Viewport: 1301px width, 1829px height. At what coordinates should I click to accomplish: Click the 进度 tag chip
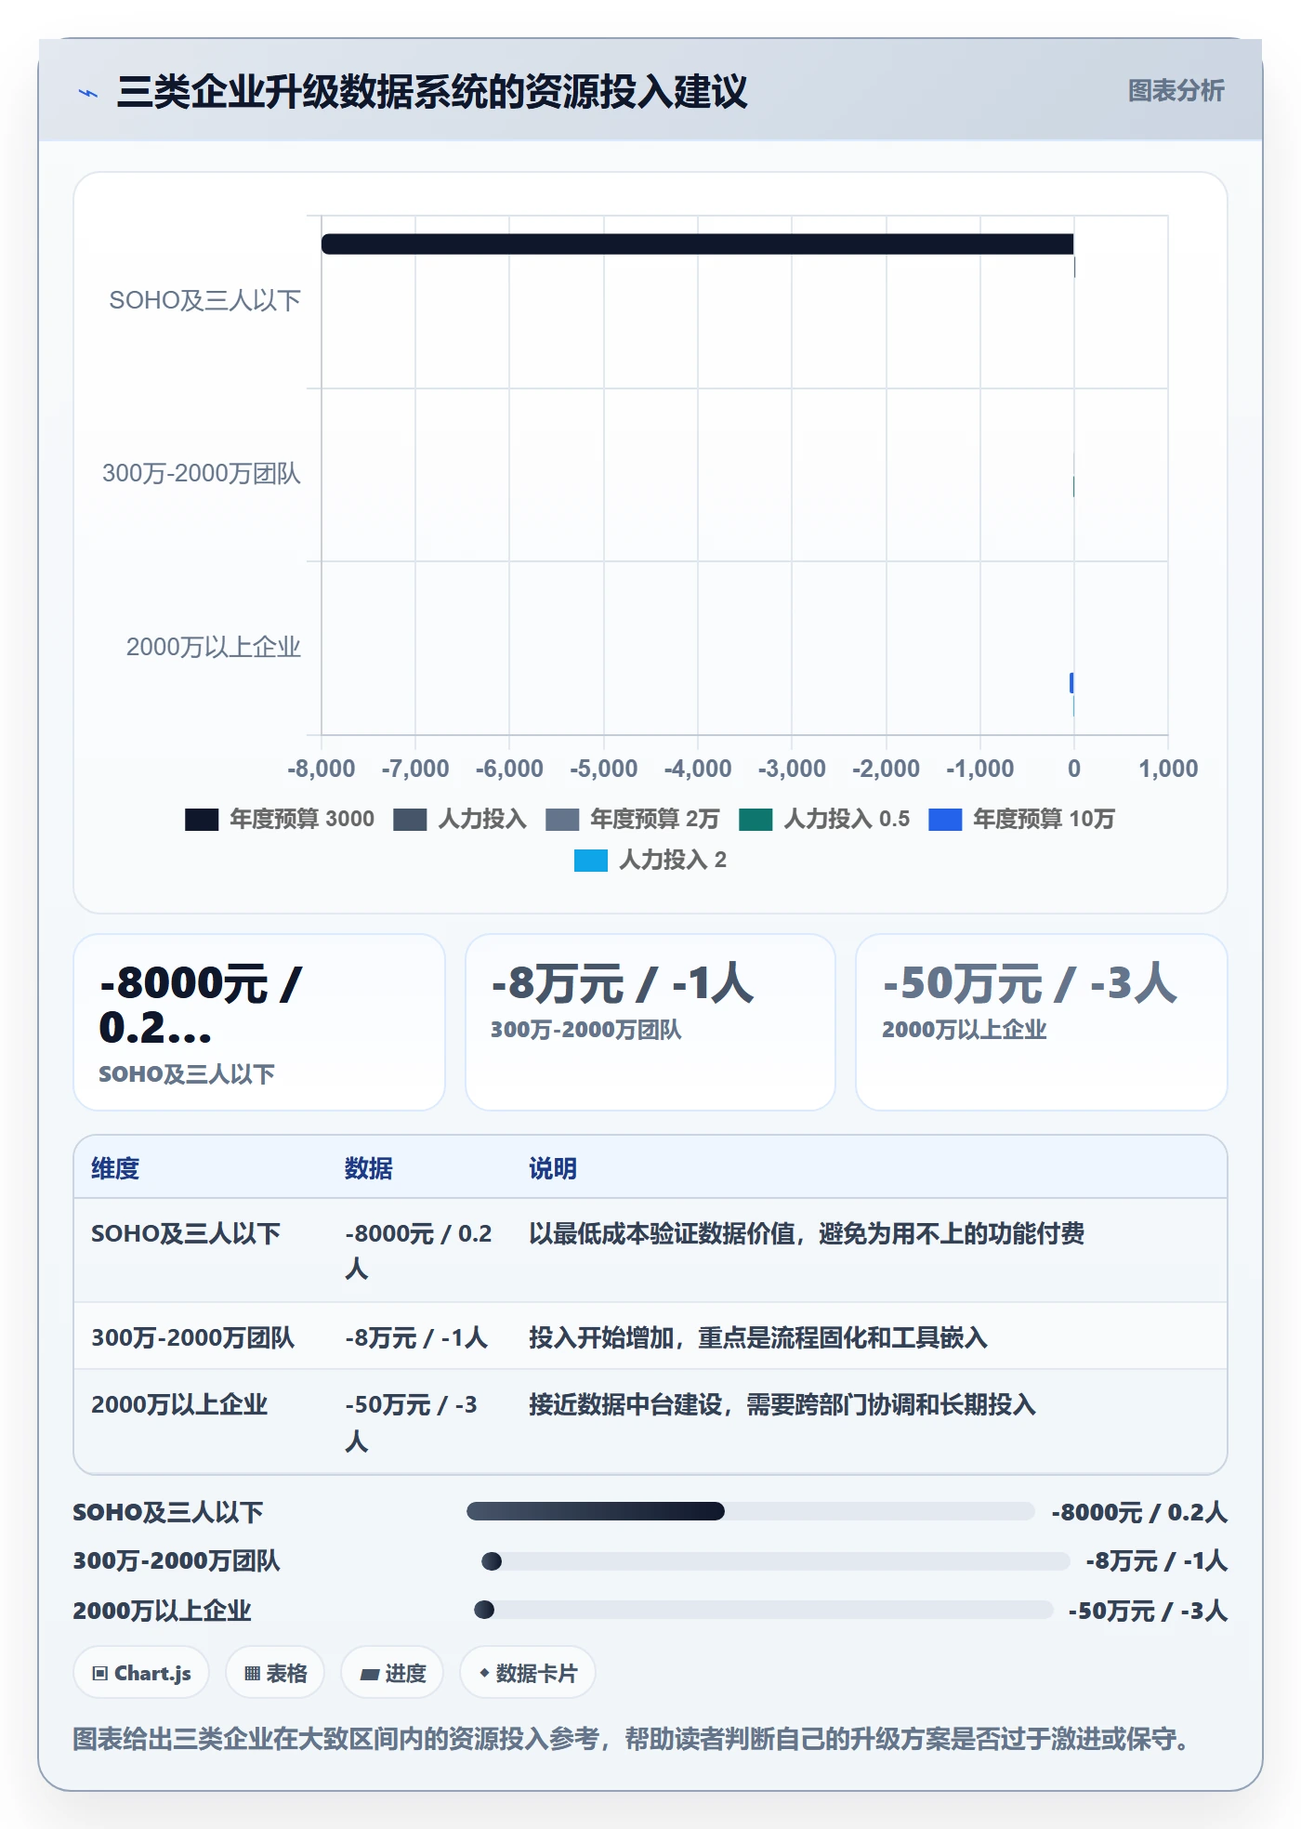pos(392,1673)
